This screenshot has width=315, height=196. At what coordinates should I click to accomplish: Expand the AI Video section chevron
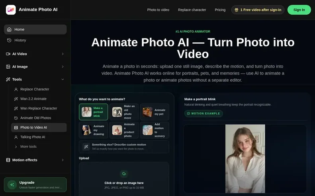click(63, 54)
